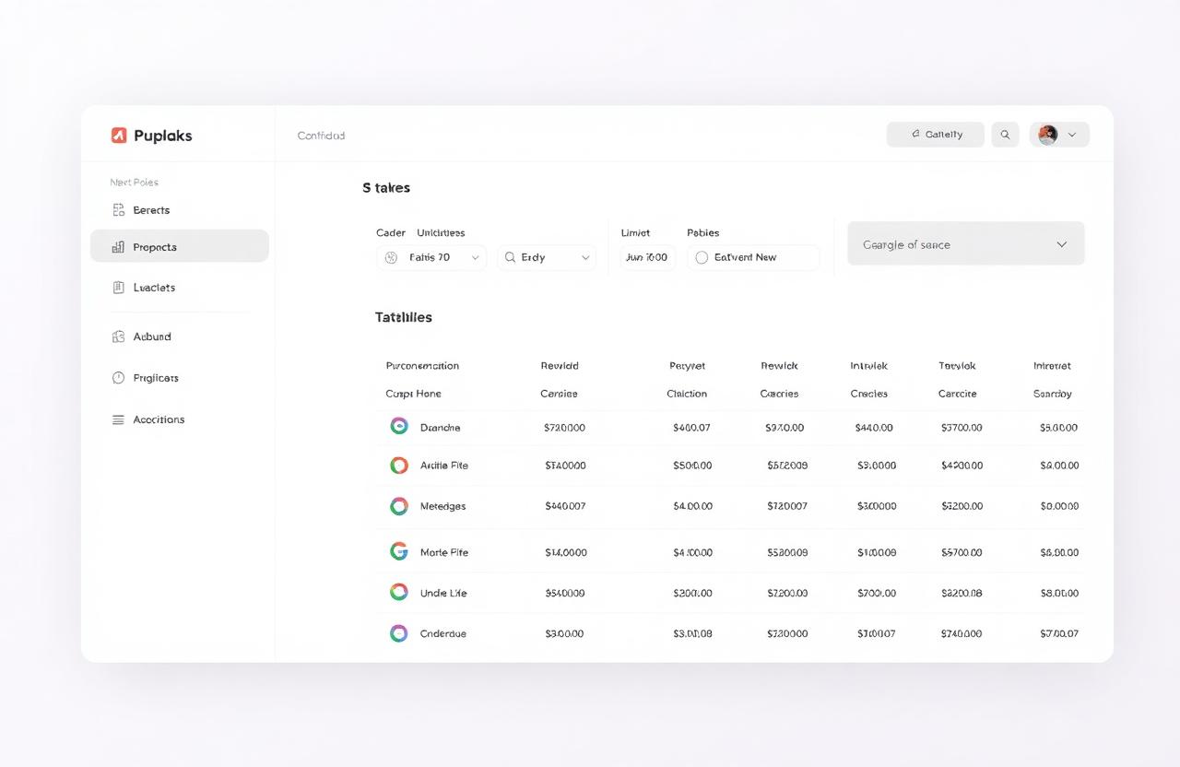
Task: Click the icon inside Fatiis 70 field
Action: [x=391, y=258]
